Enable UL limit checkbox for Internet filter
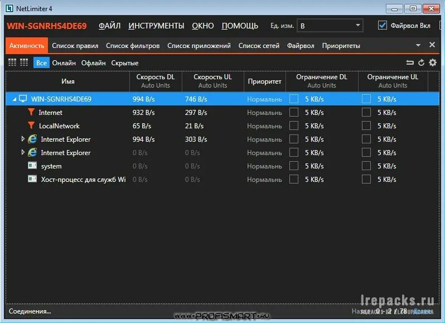This screenshot has height=323, width=445. pyautogui.click(x=366, y=112)
